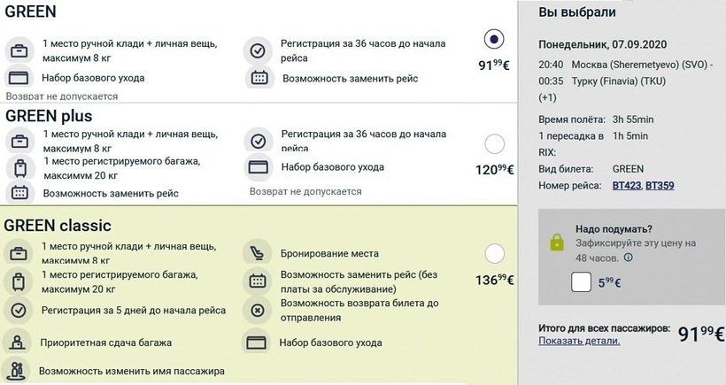Select the GREEN plus fare radio button

pos(495,144)
